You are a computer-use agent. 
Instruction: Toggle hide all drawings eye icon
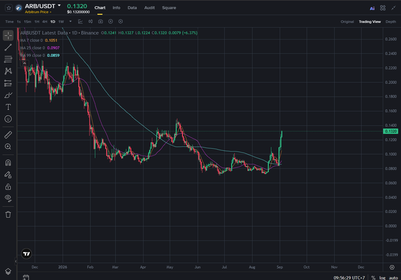[8, 198]
